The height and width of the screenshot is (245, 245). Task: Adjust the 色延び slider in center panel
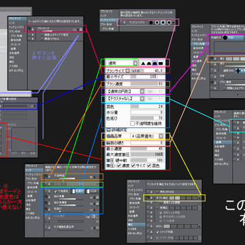point(147,118)
